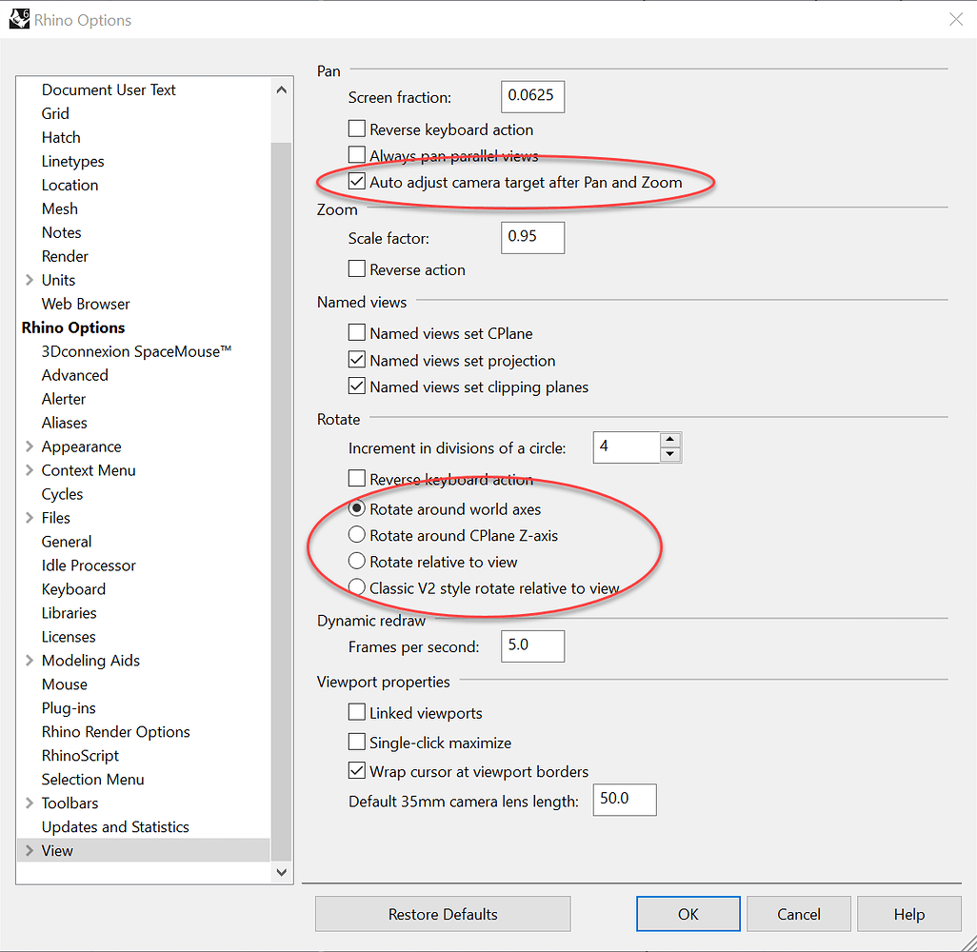977x952 pixels.
Task: Open the Mouse settings page
Action: 64,684
